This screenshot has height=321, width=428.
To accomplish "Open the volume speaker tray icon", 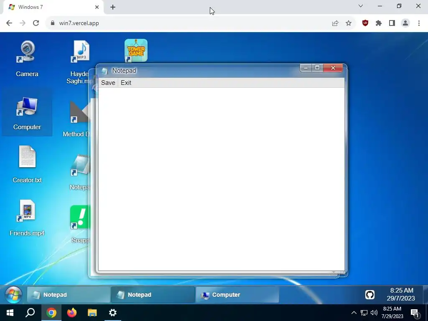I will pos(374,313).
